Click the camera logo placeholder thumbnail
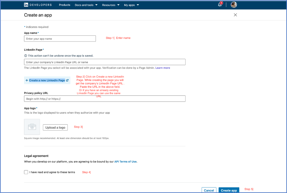287x193 pixels. [x=32, y=127]
